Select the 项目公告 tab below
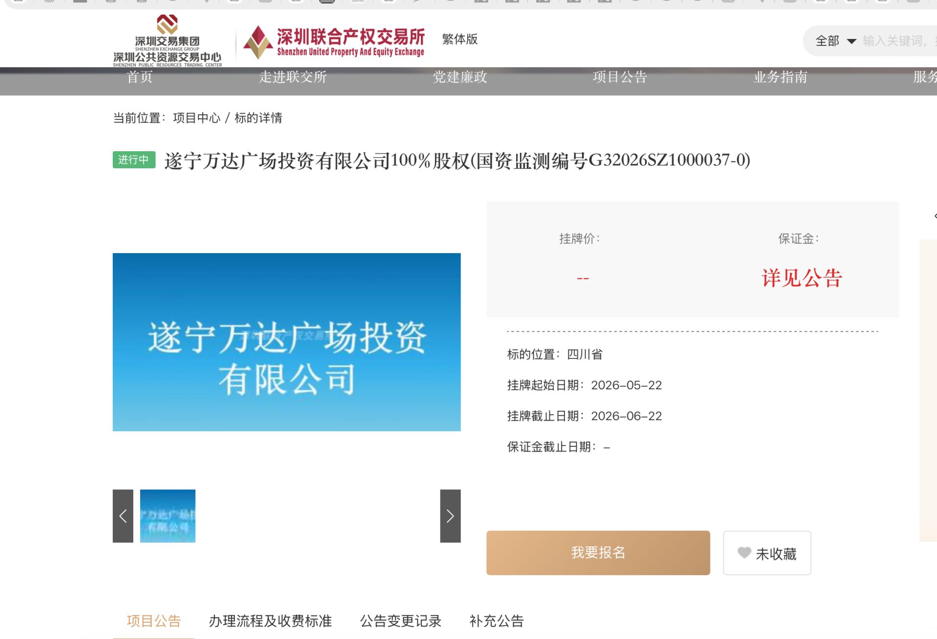The height and width of the screenshot is (639, 937). pyautogui.click(x=154, y=621)
